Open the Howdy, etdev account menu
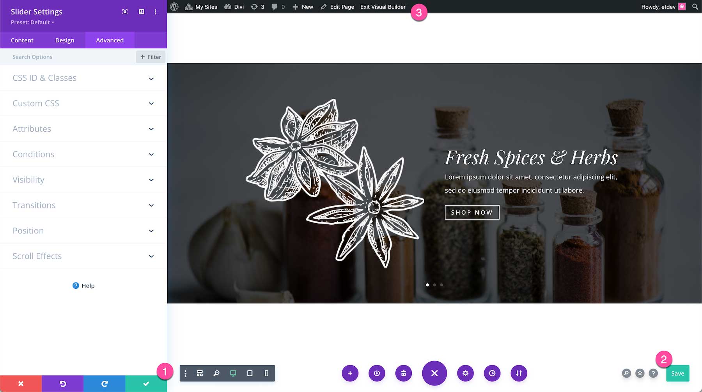 663,7
